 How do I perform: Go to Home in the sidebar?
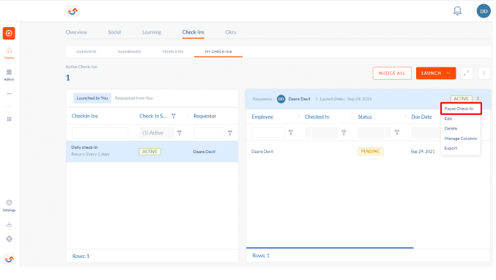point(9,54)
